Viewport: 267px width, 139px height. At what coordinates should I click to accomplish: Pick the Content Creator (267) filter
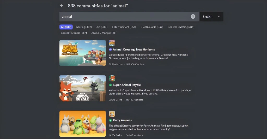(74, 33)
